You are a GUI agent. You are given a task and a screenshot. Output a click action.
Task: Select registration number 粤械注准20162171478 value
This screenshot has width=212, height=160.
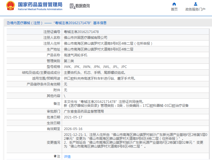pos(81,32)
